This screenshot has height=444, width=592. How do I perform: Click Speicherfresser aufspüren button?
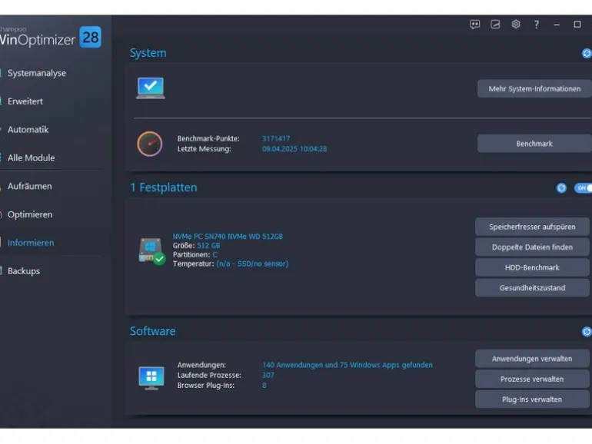(x=532, y=227)
